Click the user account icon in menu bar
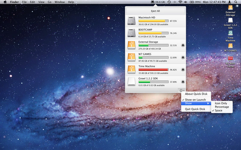The width and height of the screenshot is (241, 150). pyautogui.click(x=230, y=2)
